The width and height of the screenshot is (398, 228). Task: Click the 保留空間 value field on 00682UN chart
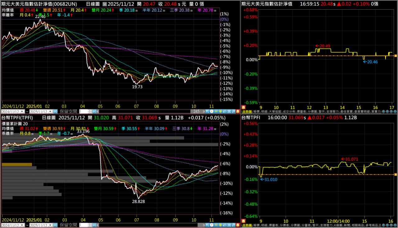[83, 112]
